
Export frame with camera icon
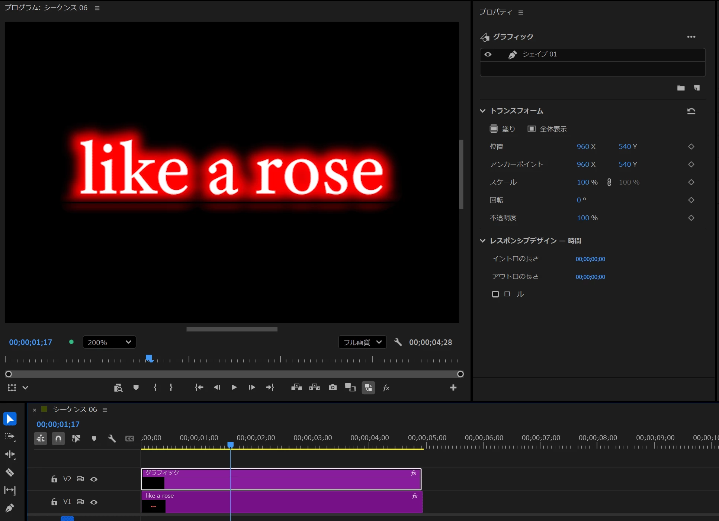click(333, 388)
